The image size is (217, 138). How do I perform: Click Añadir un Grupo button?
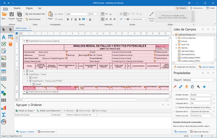[25, 111]
